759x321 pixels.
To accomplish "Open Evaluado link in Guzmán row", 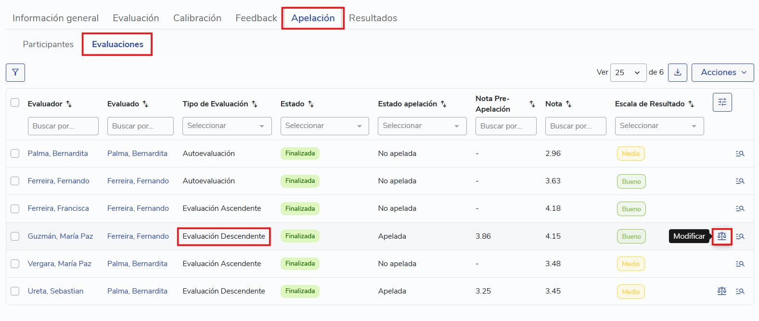I will (x=138, y=236).
